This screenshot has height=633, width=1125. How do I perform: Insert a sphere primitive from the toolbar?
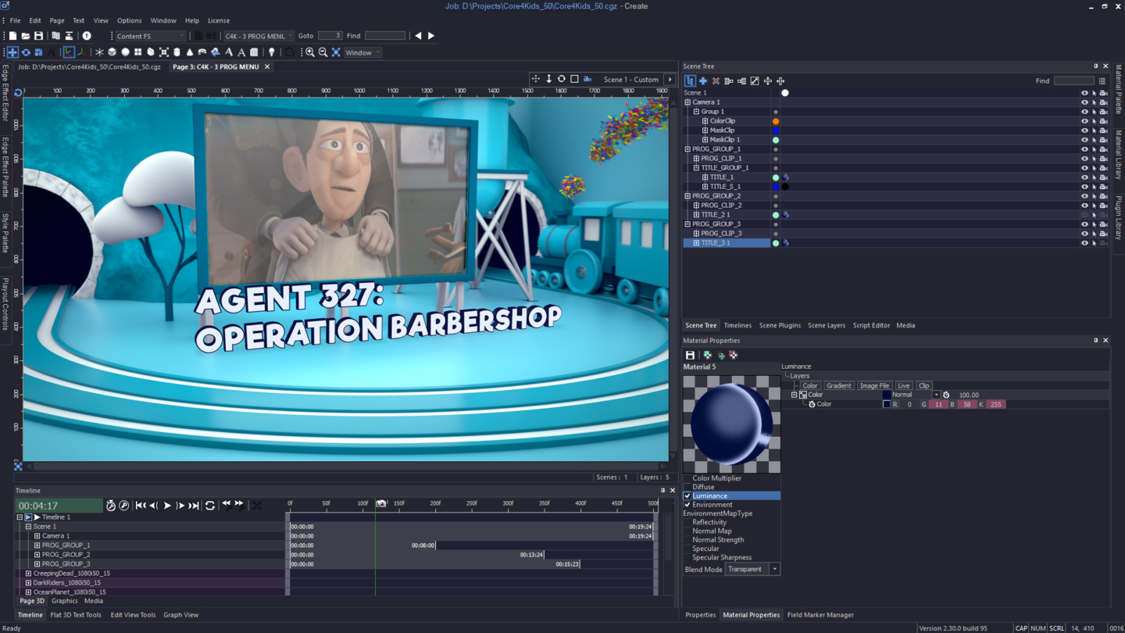(125, 52)
